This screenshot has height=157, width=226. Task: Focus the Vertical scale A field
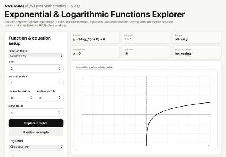(x=36, y=83)
